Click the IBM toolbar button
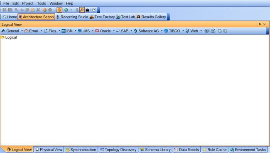270x153 pixels. click(67, 31)
